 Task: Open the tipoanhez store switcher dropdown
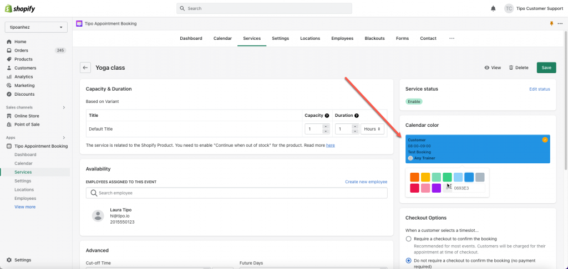tap(36, 27)
